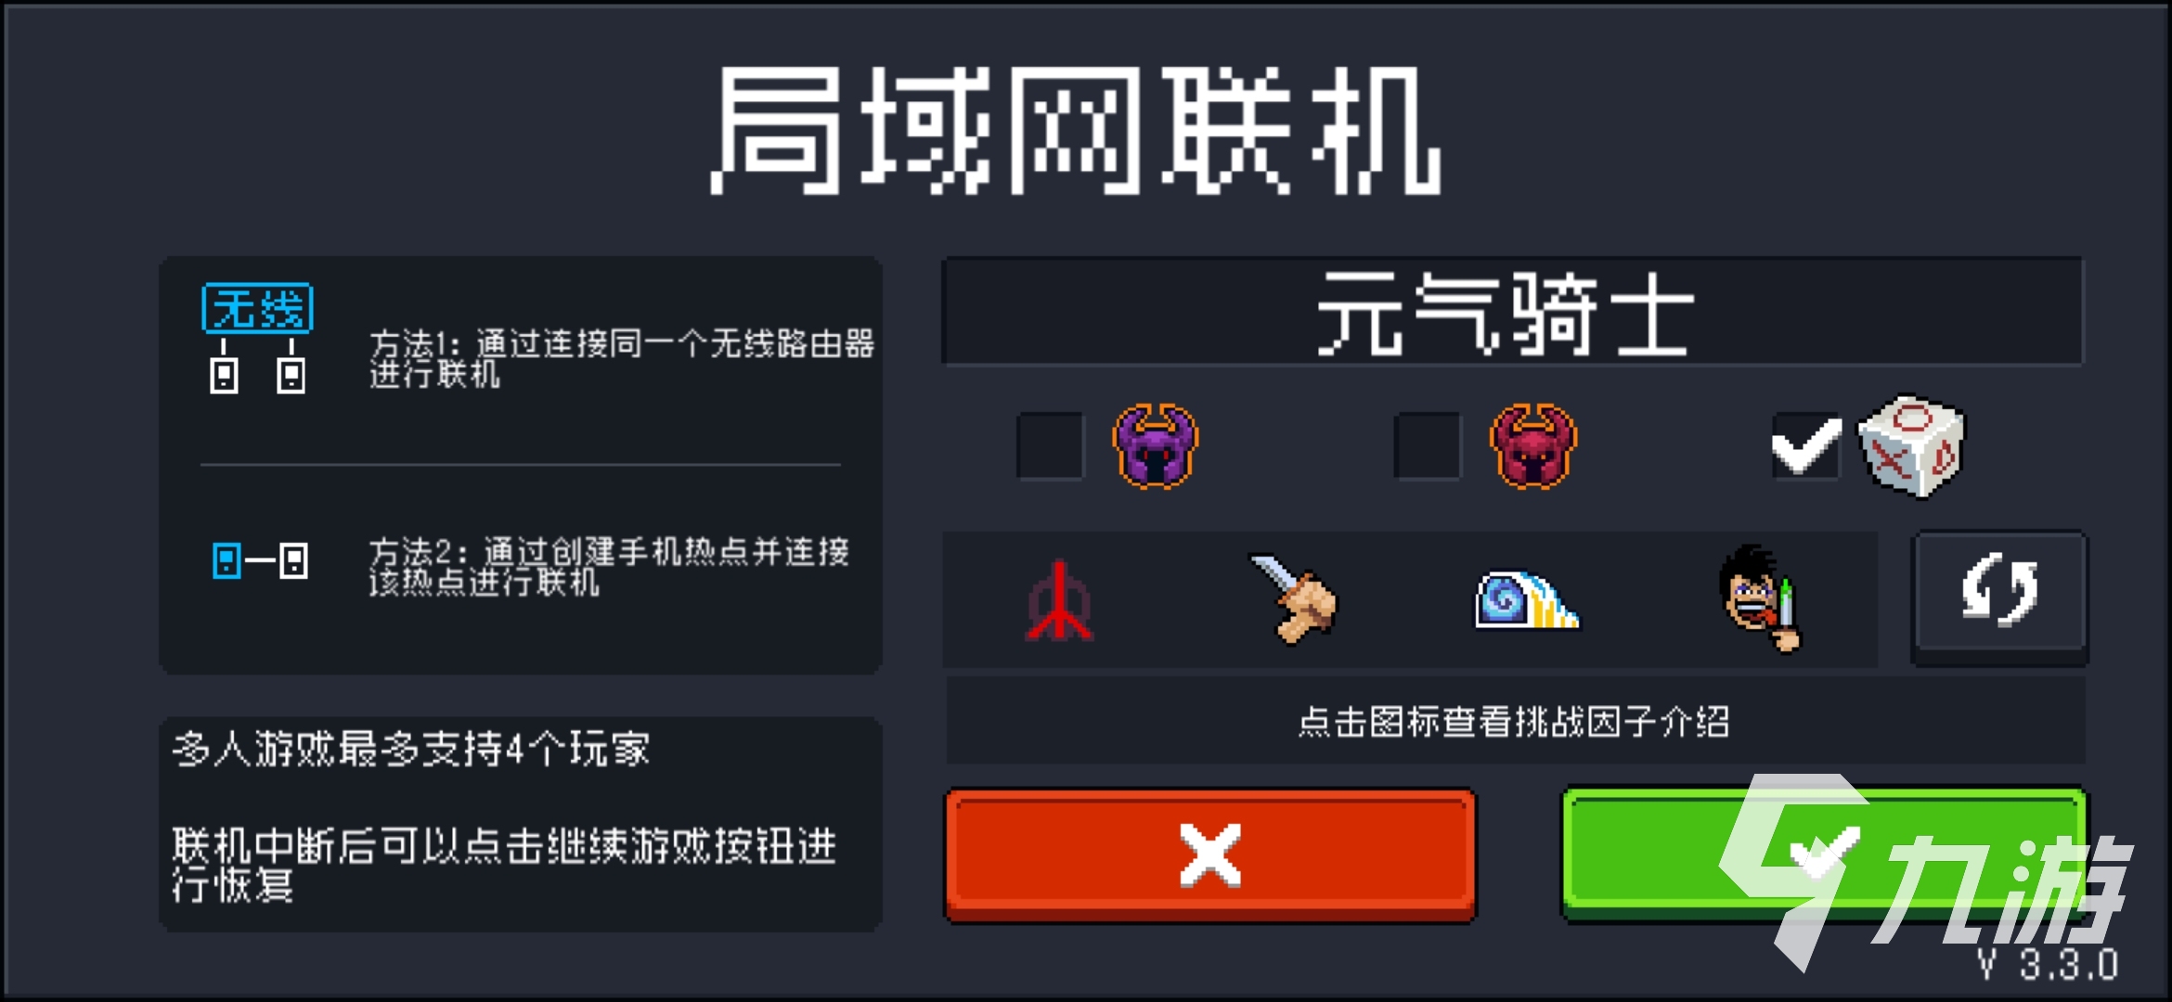
Task: Uncheck the checkbox beside the dice
Action: 1805,445
